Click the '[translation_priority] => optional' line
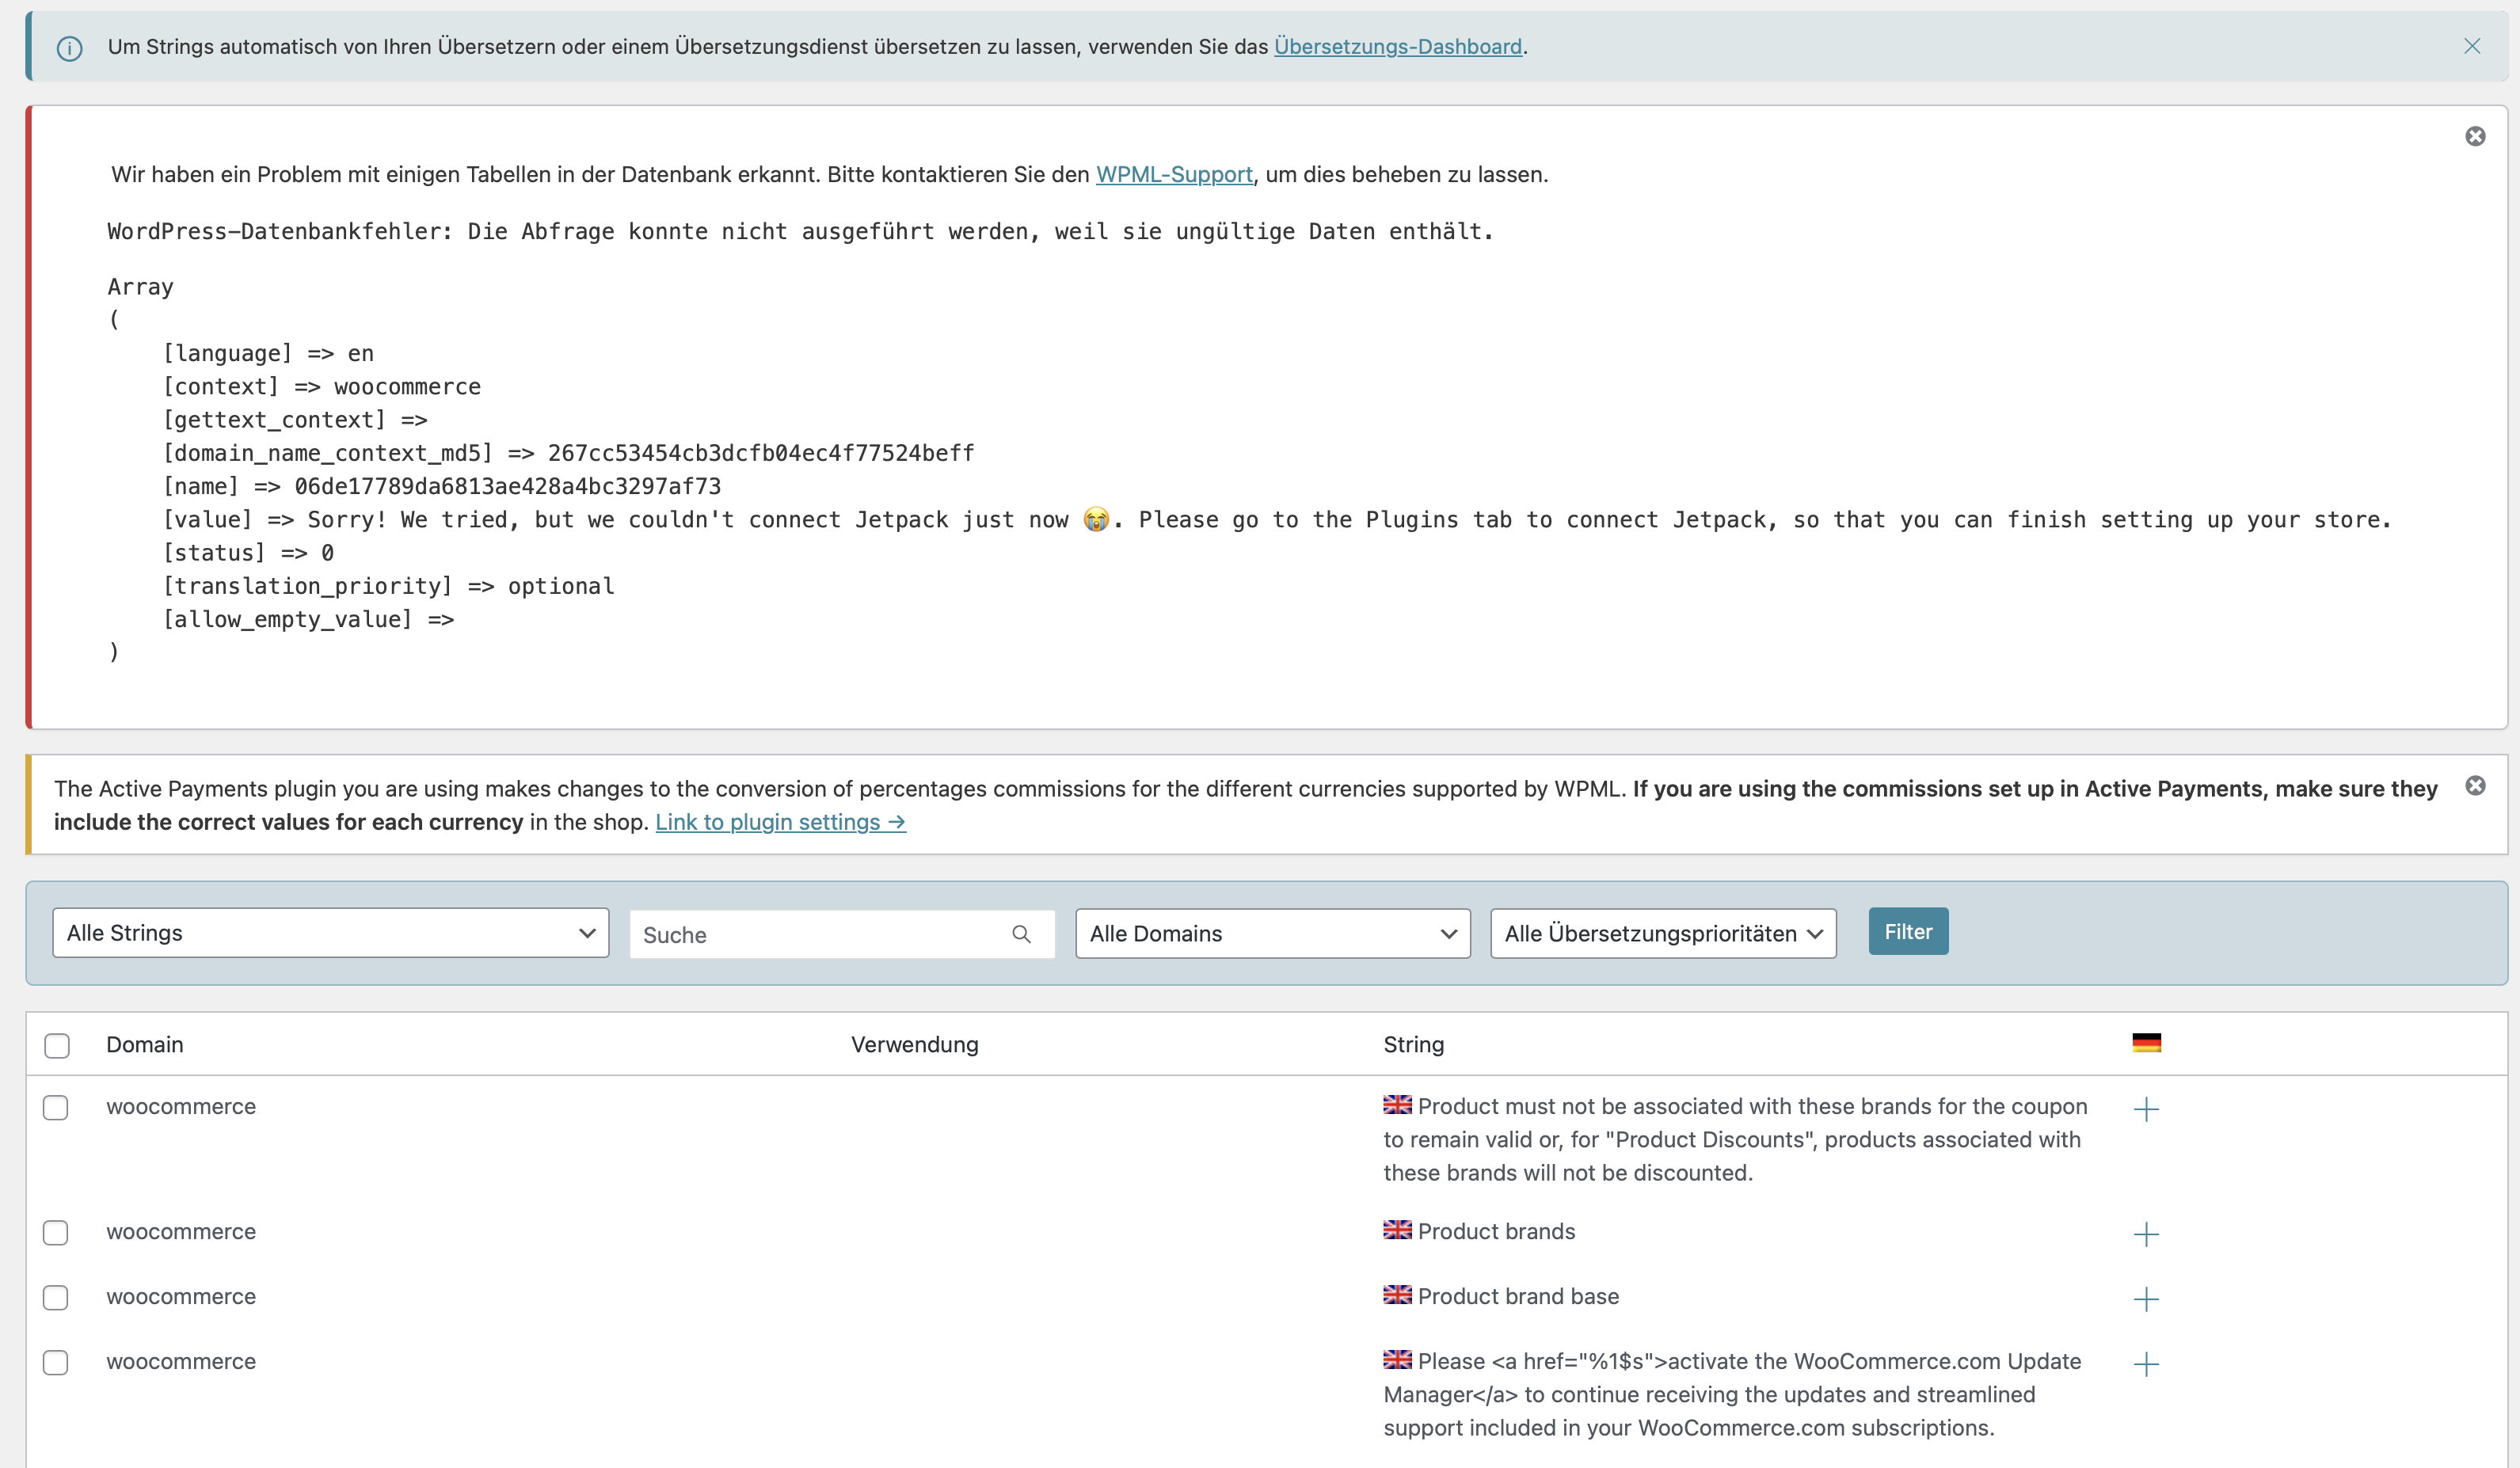 [x=388, y=586]
